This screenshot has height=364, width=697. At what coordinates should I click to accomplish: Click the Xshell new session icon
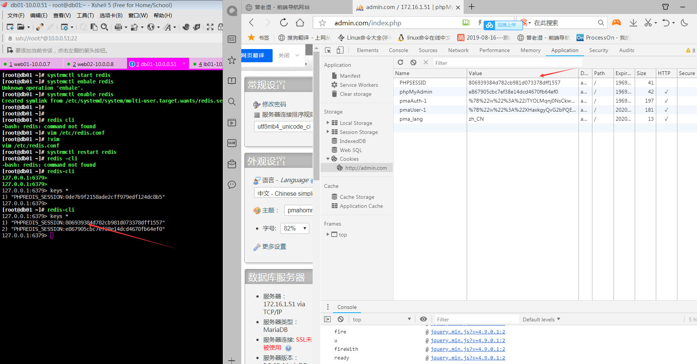coord(10,27)
